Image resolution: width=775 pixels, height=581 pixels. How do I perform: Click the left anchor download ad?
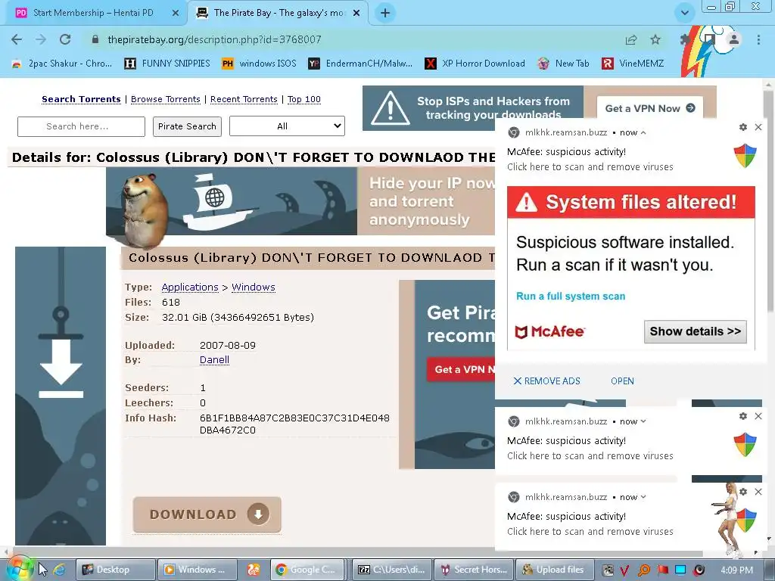(x=61, y=396)
